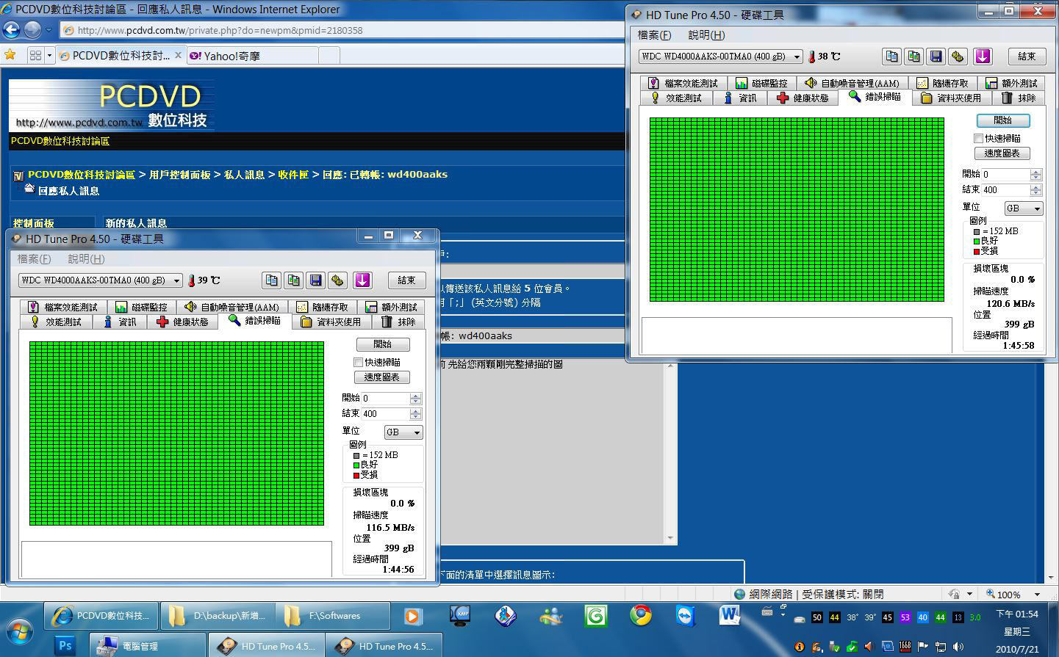Click the Internet Explorer forward arrow
The height and width of the screenshot is (657, 1059).
point(32,30)
